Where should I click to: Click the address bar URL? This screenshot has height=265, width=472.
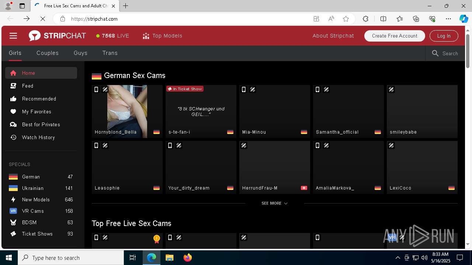coord(94,19)
